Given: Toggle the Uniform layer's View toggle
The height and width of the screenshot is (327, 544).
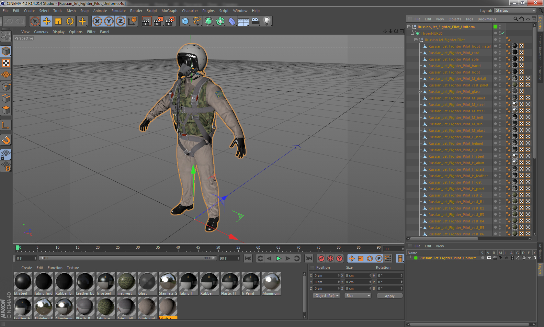Looking at the screenshot, I should 489,258.
